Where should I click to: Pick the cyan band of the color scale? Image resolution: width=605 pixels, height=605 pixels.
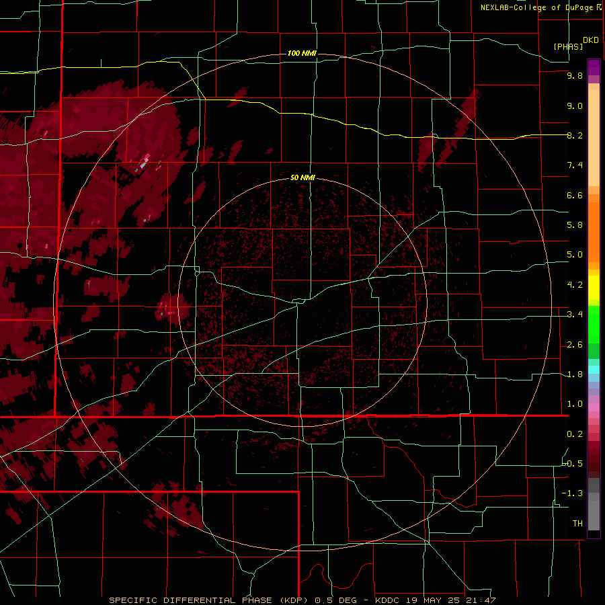click(594, 370)
